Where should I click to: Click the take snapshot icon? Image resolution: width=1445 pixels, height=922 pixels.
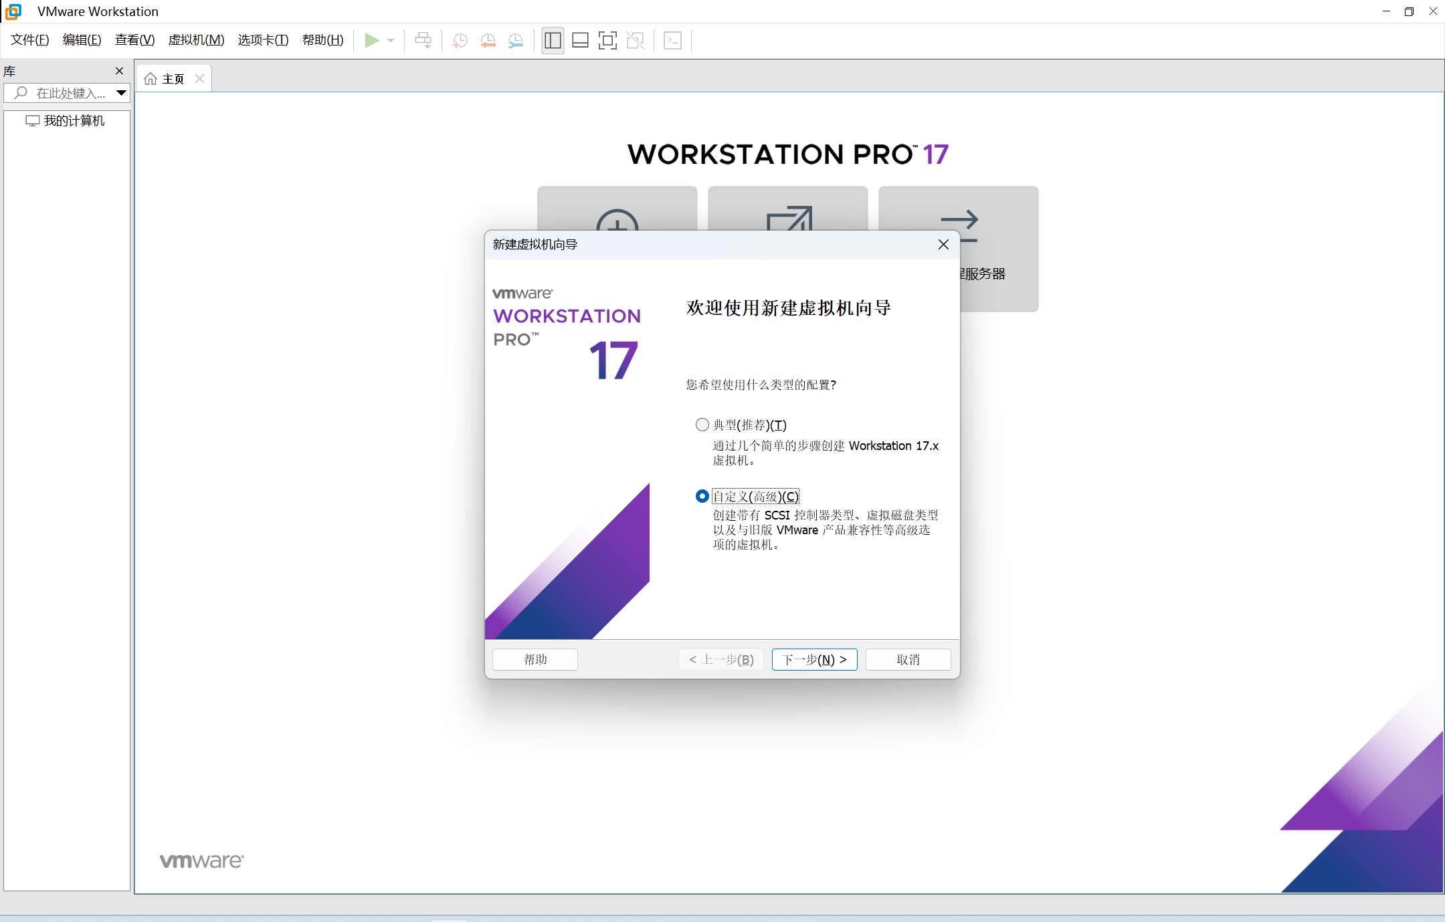click(x=460, y=40)
